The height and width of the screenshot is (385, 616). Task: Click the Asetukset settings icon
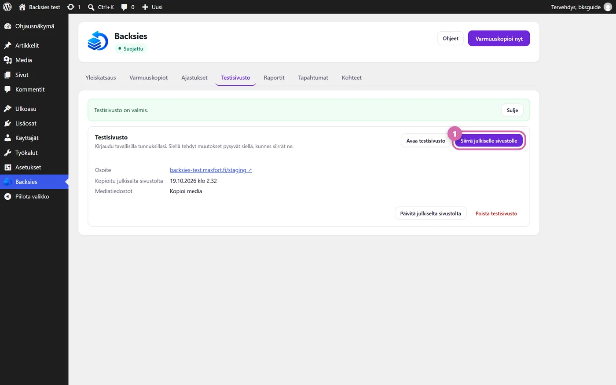point(7,167)
